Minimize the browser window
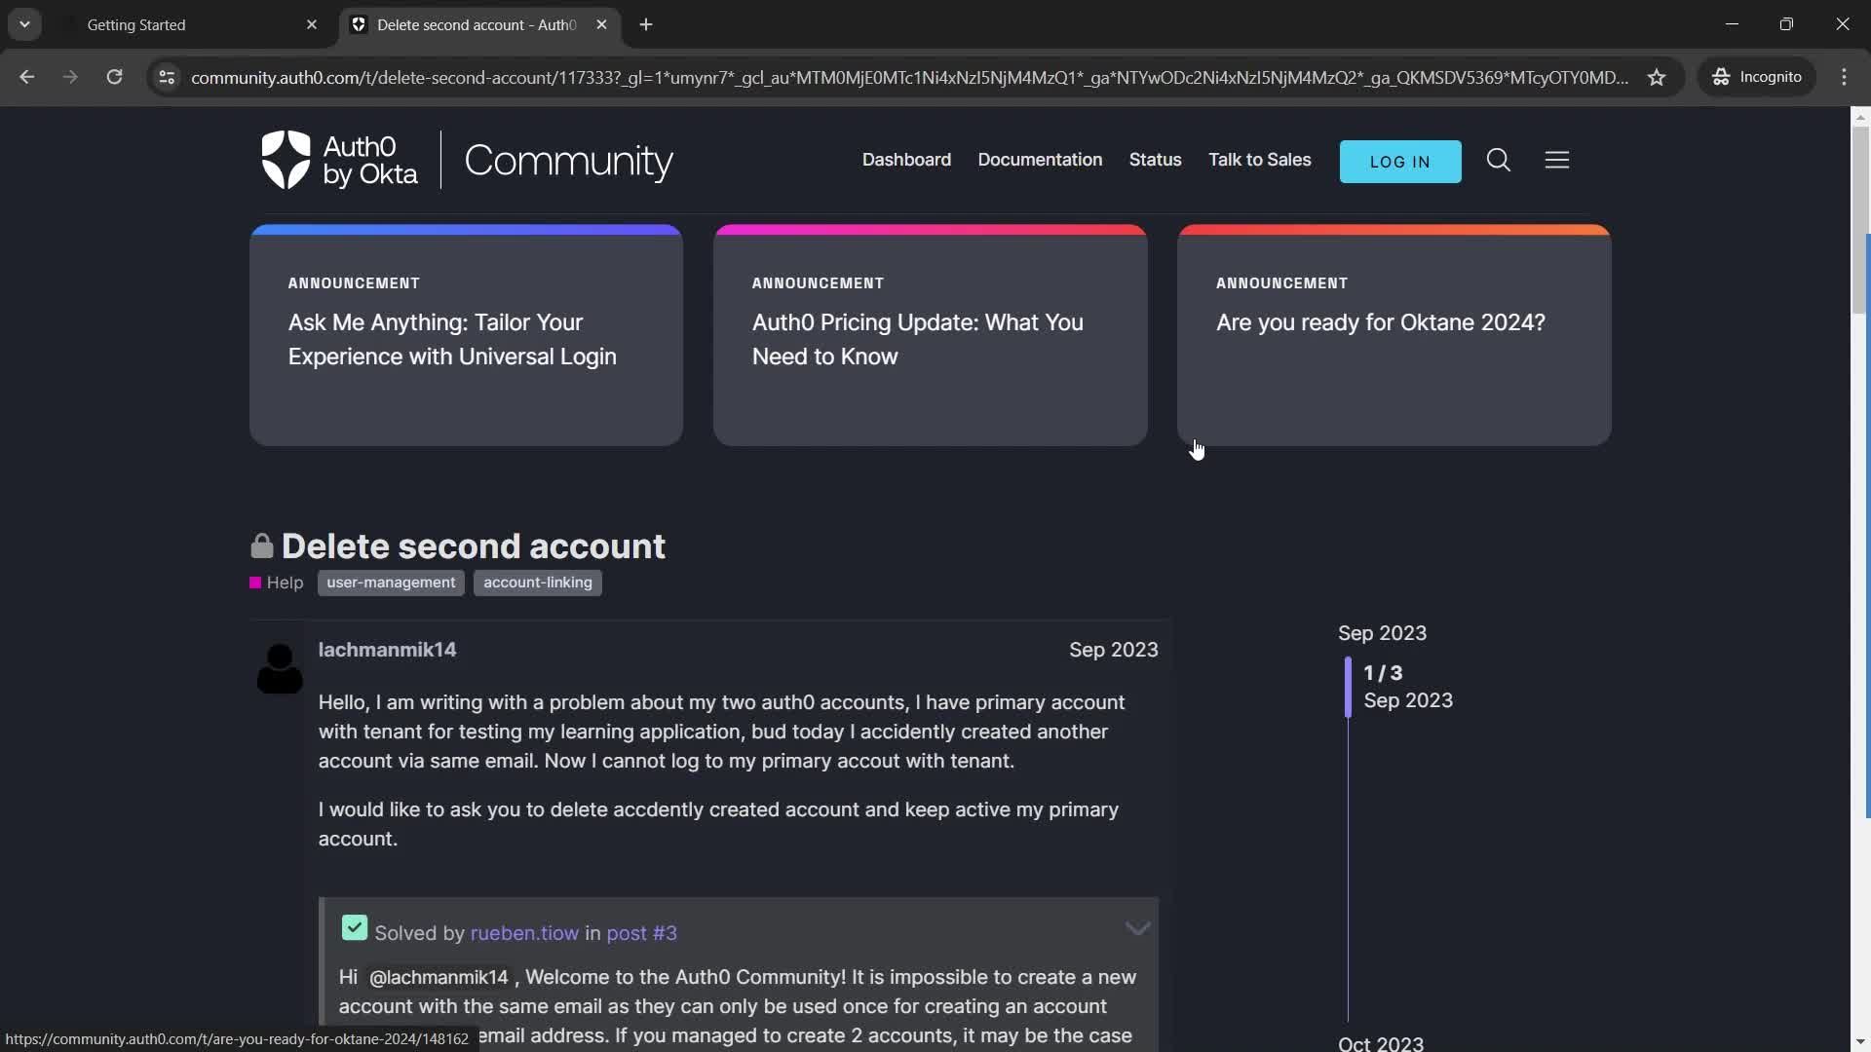The width and height of the screenshot is (1871, 1052). 1732,24
